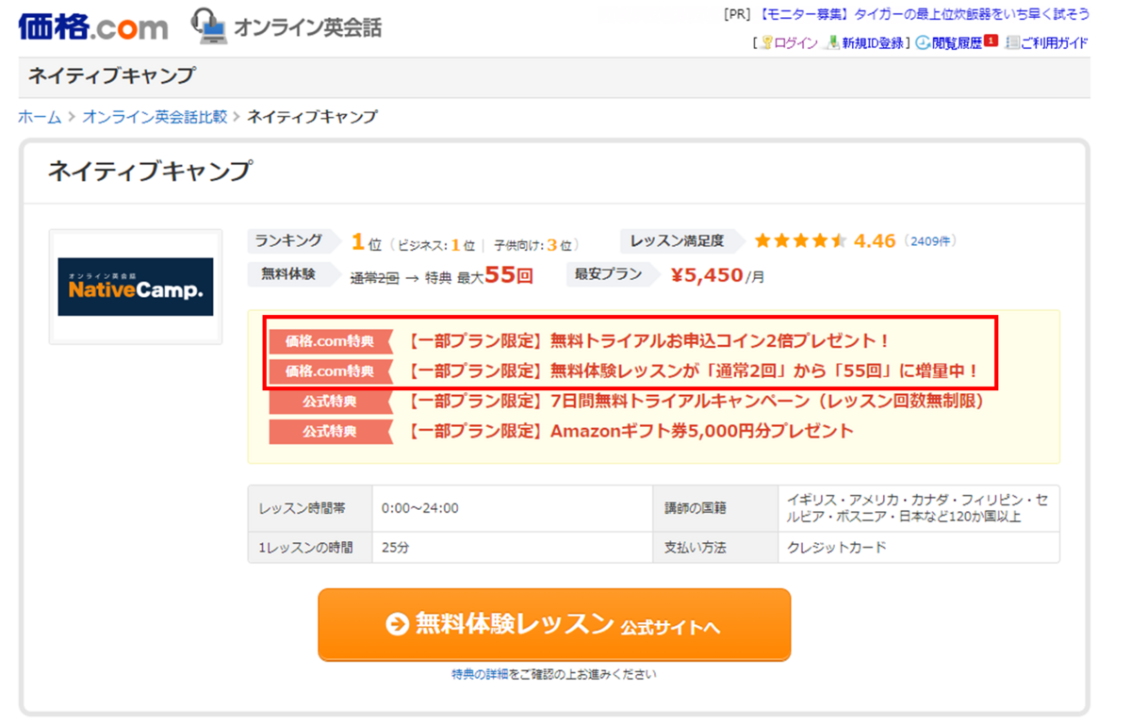The height and width of the screenshot is (724, 1131).
Task: Select the クレジットカード payment cell
Action: click(919, 547)
